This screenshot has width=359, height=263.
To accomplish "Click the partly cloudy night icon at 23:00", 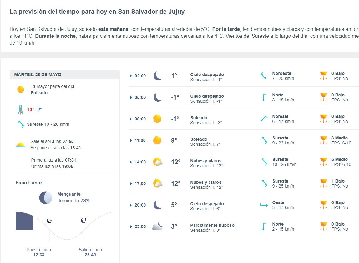I will pos(157,226).
